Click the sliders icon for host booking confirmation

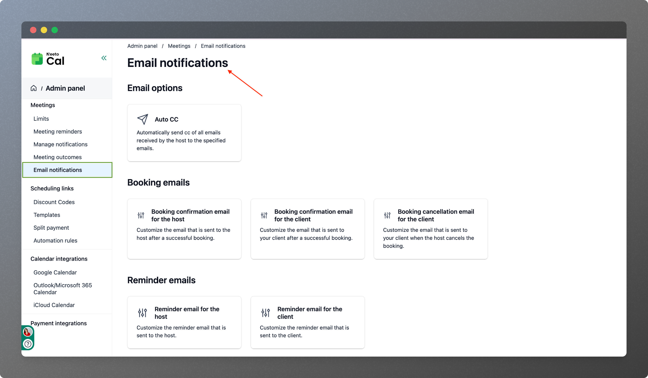[141, 215]
